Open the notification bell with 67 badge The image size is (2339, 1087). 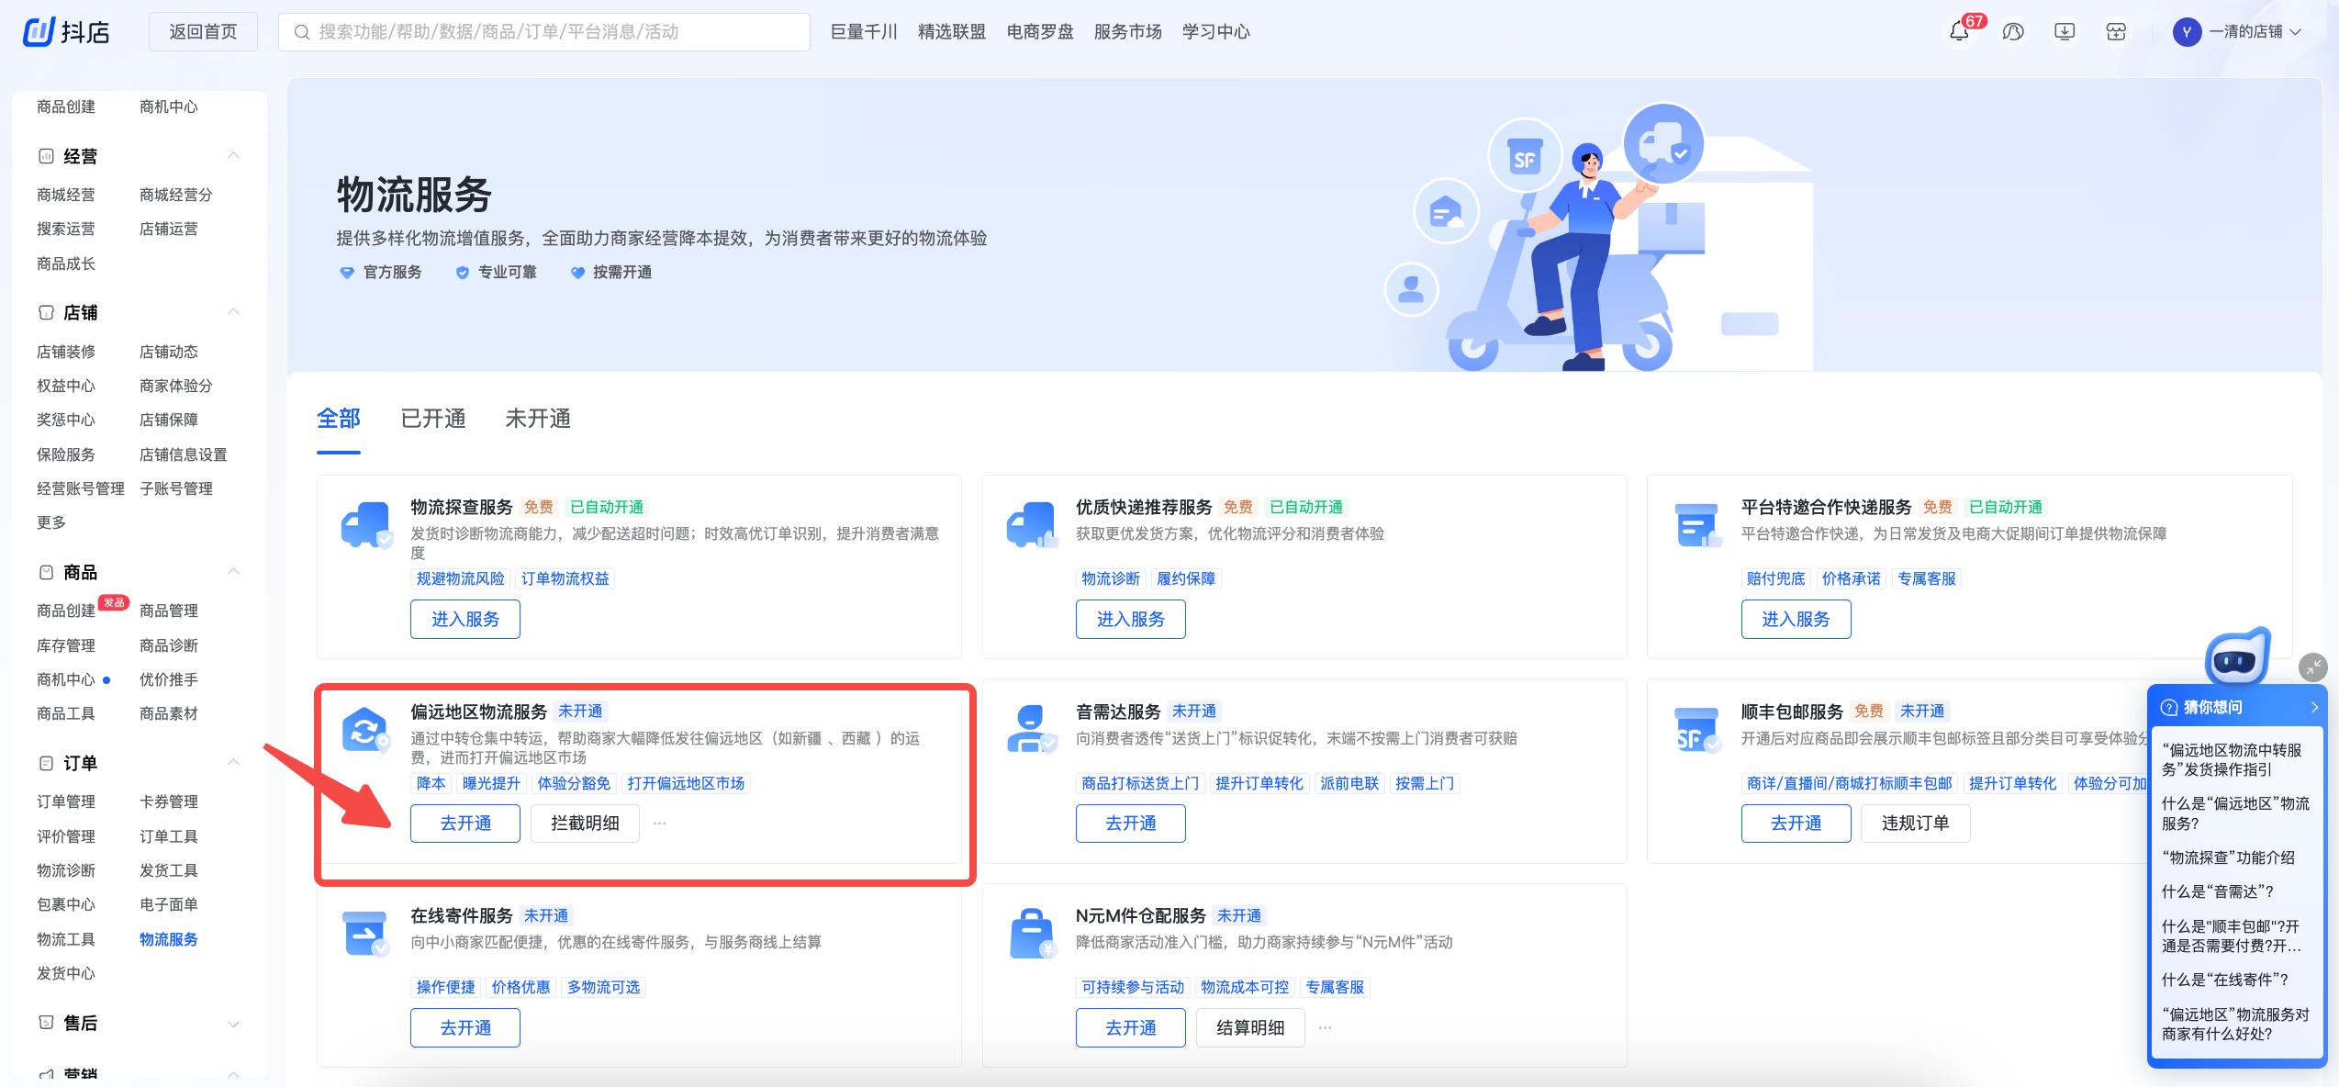click(1959, 31)
